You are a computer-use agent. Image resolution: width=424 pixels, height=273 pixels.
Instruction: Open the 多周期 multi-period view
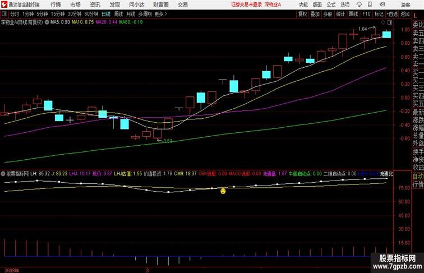[145, 14]
